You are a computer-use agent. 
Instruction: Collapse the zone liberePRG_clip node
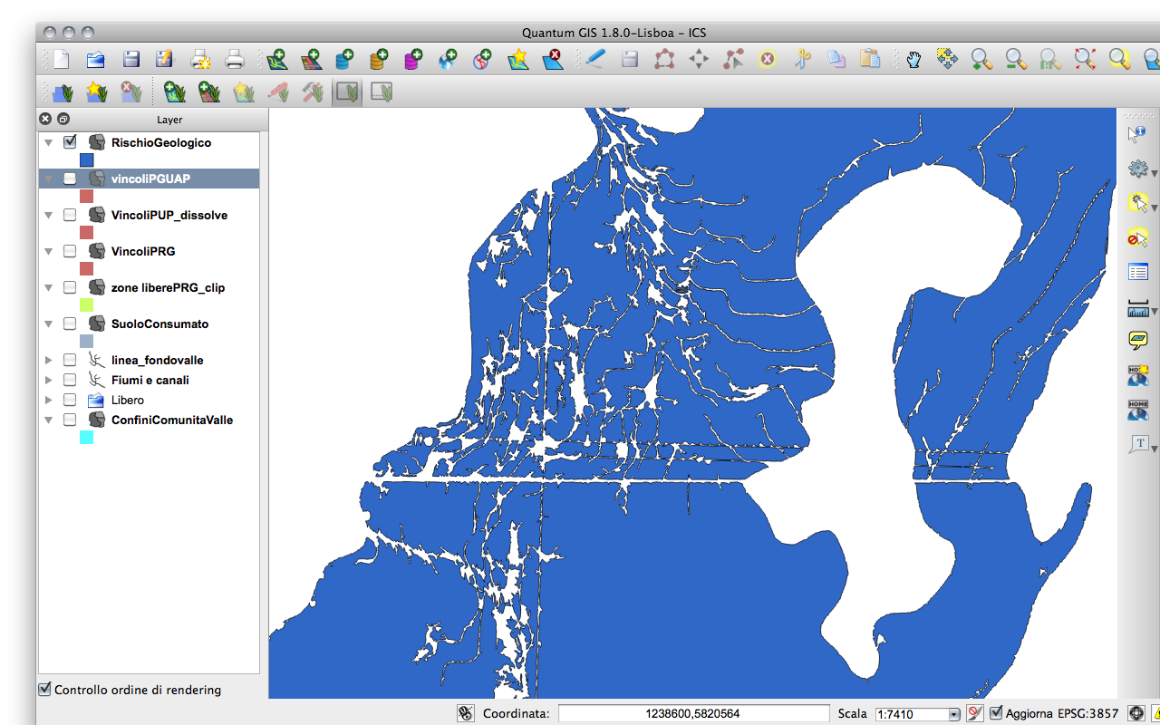(48, 287)
